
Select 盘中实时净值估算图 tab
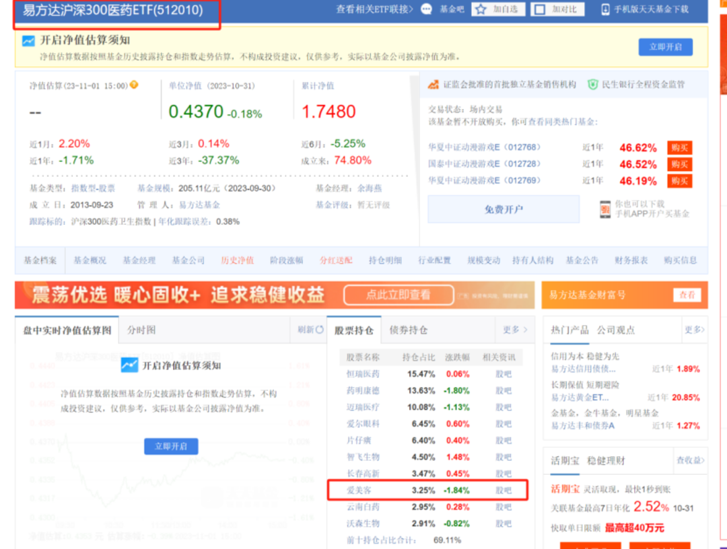point(67,330)
